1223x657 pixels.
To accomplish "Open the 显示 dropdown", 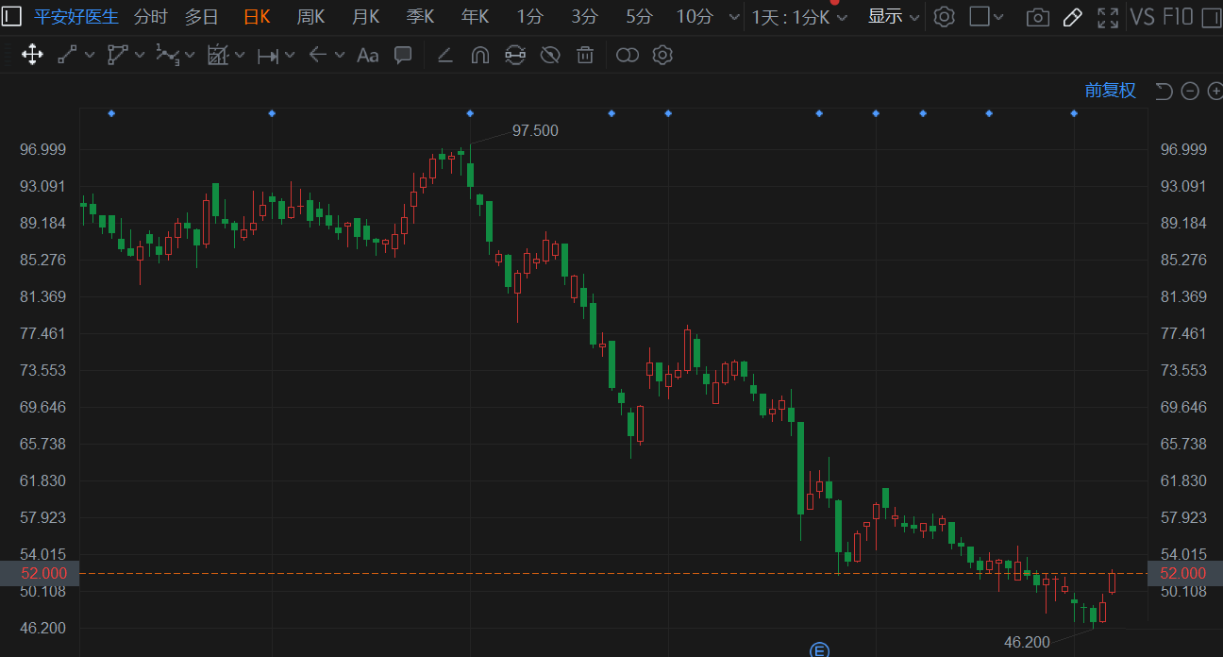I will [x=893, y=17].
